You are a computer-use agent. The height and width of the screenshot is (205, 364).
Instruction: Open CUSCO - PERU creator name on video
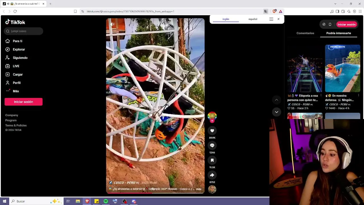click(x=124, y=183)
